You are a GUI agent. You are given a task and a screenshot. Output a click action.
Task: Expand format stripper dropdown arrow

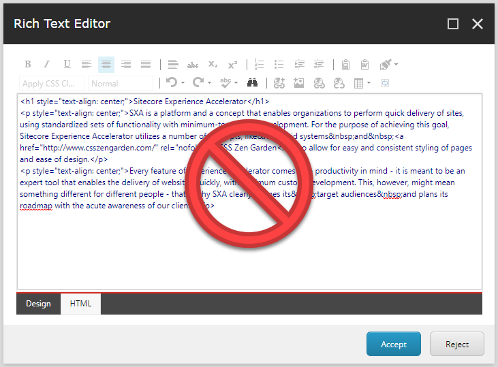(396, 65)
